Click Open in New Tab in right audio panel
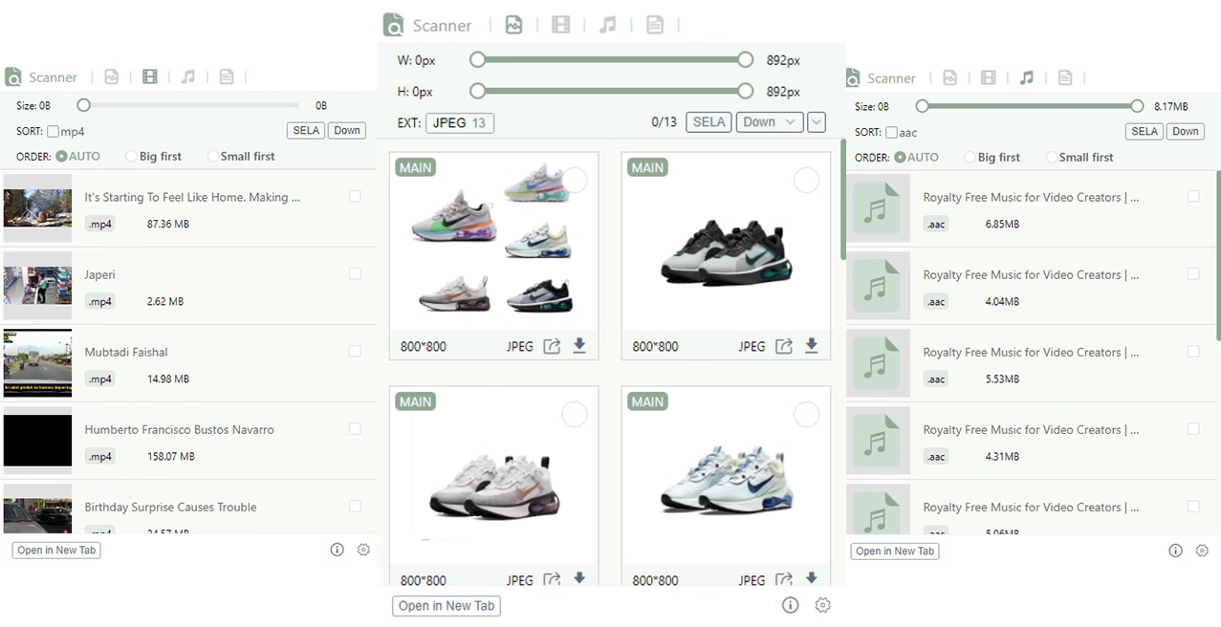1221x627 pixels. (895, 551)
